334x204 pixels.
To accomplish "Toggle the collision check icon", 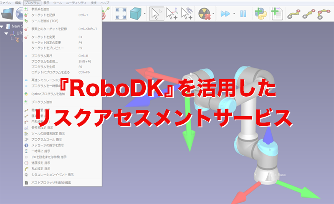I will [x=205, y=14].
